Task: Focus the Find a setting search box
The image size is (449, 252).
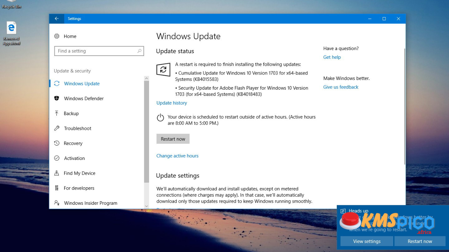Action: pyautogui.click(x=99, y=51)
